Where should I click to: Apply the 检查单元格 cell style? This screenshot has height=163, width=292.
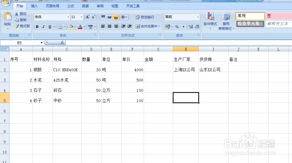(x=250, y=24)
